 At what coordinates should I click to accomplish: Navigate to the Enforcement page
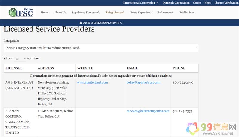[x=165, y=13]
